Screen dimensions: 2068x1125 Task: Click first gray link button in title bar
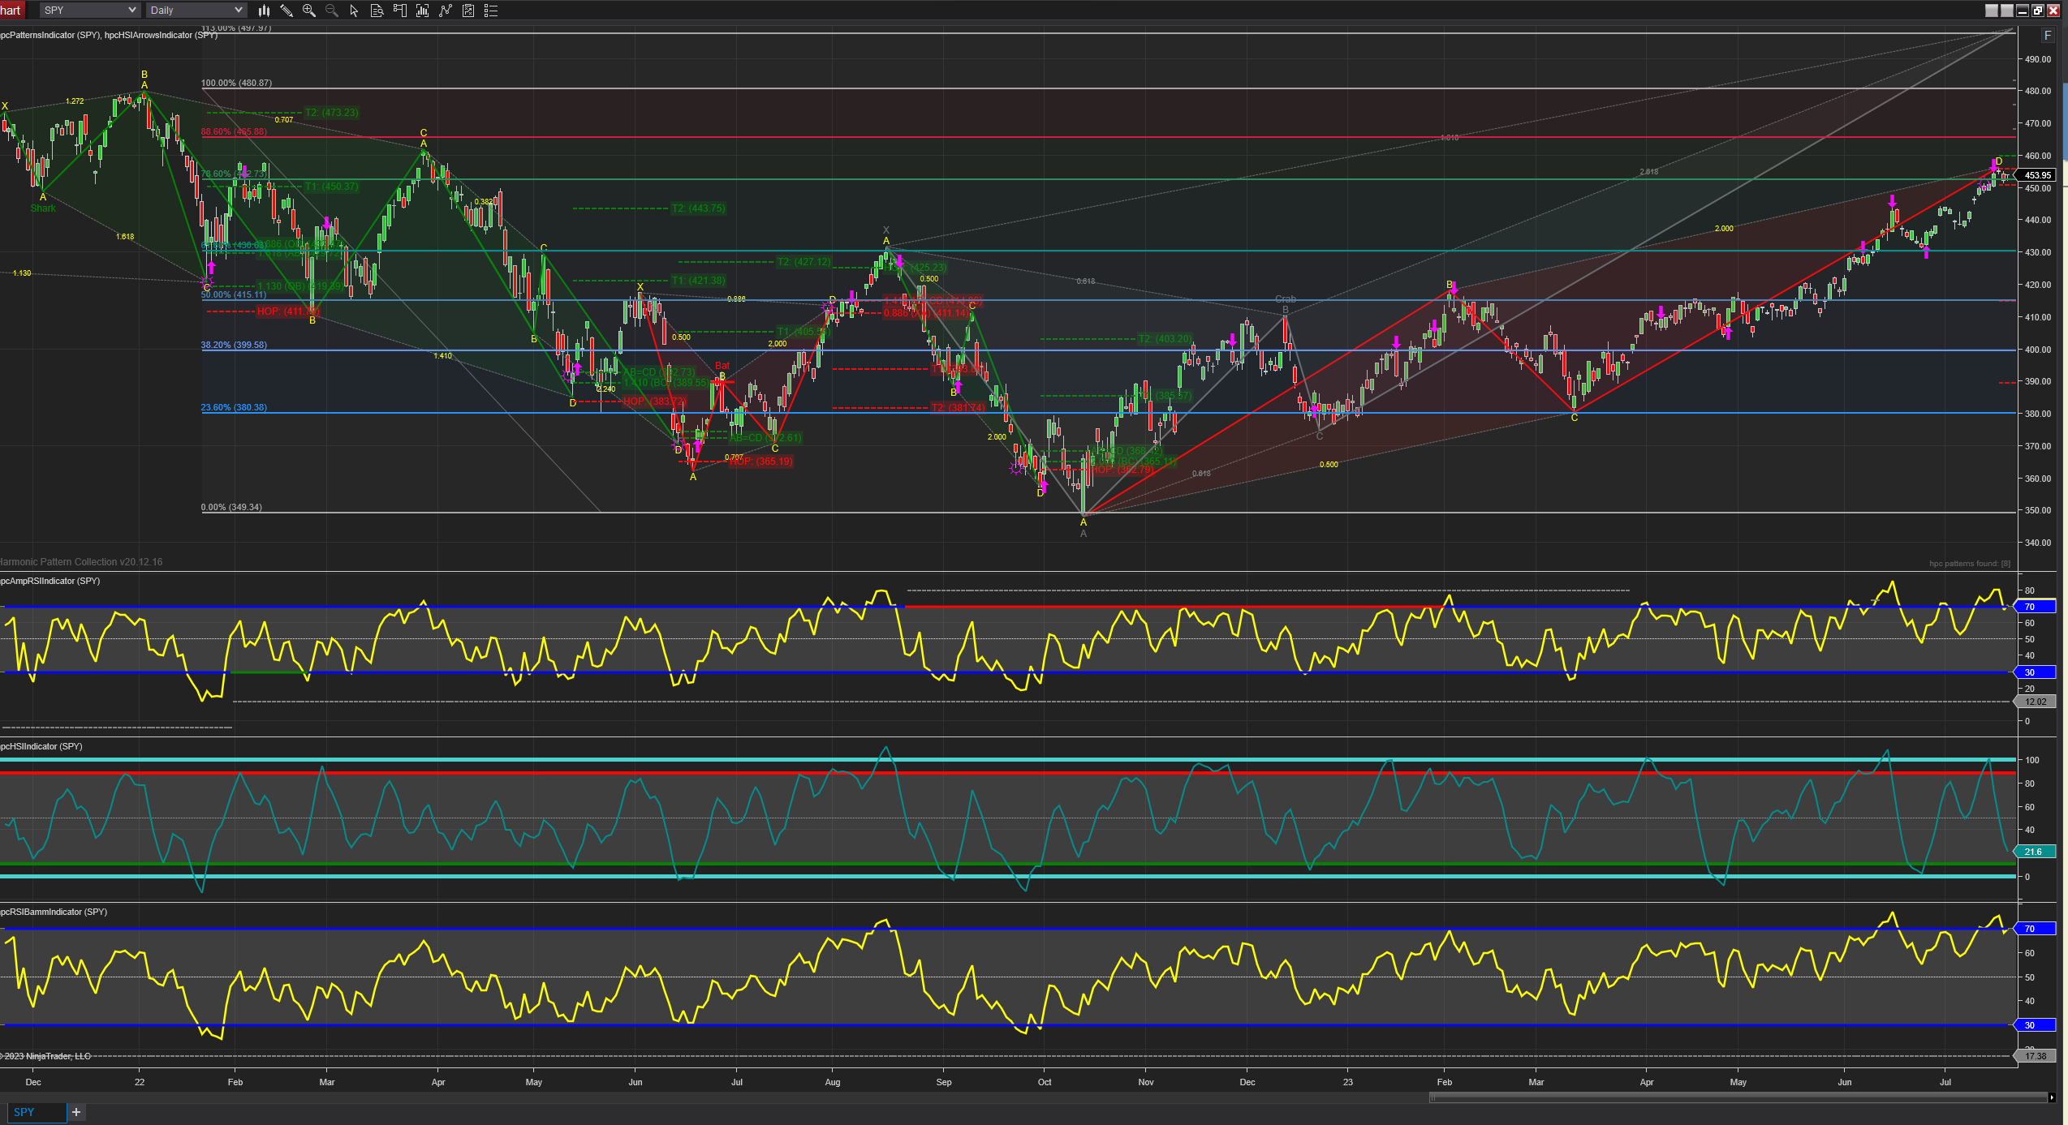coord(1992,11)
